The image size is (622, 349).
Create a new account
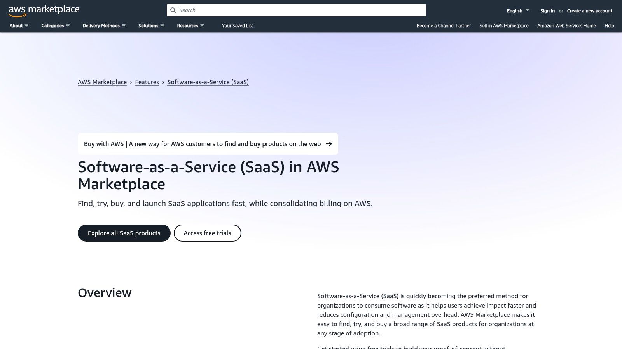click(x=589, y=11)
